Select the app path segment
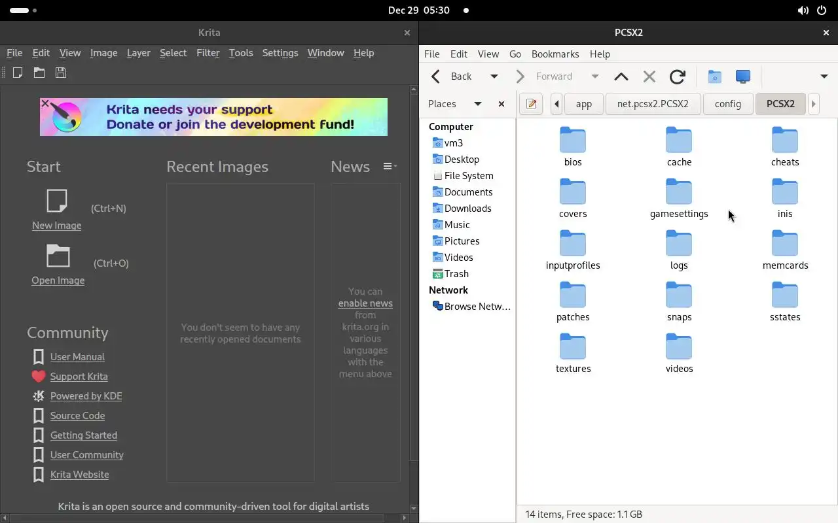Screen dimensions: 838x523 [584, 104]
